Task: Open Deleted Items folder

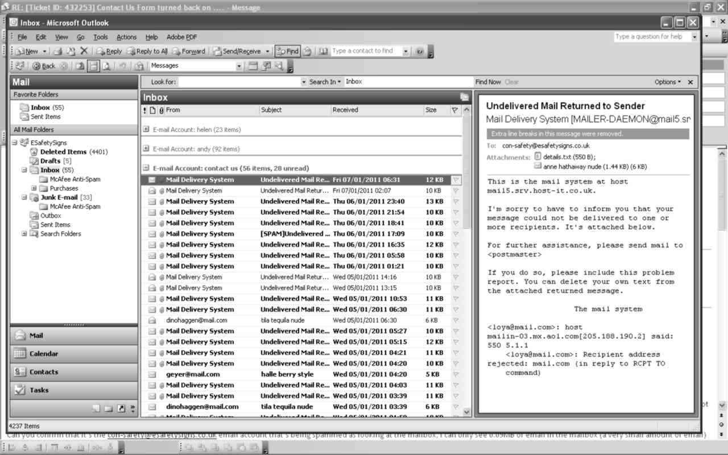Action: pyautogui.click(x=63, y=152)
